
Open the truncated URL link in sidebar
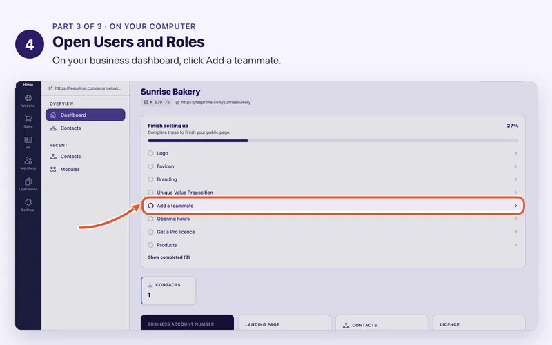[88, 88]
